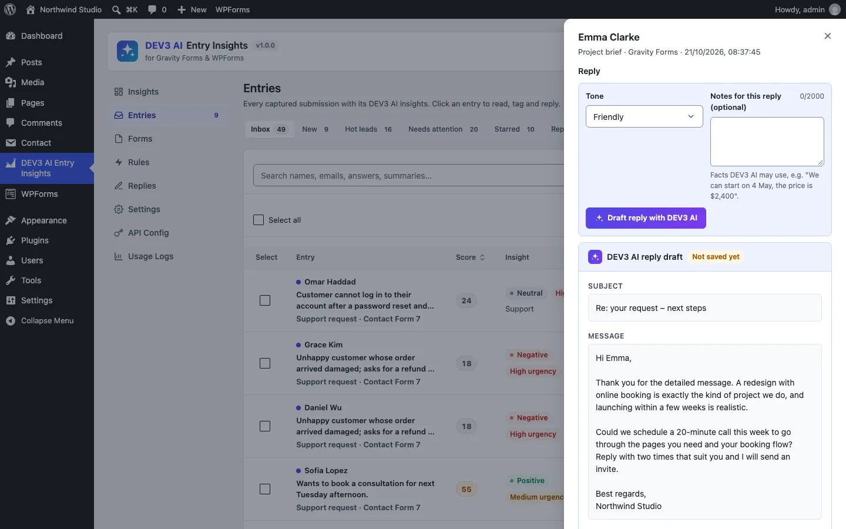Check the Sofia Lopez entry checkbox
846x529 pixels.
click(265, 489)
